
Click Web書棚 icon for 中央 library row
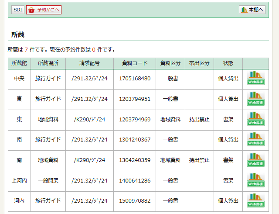(x=255, y=78)
